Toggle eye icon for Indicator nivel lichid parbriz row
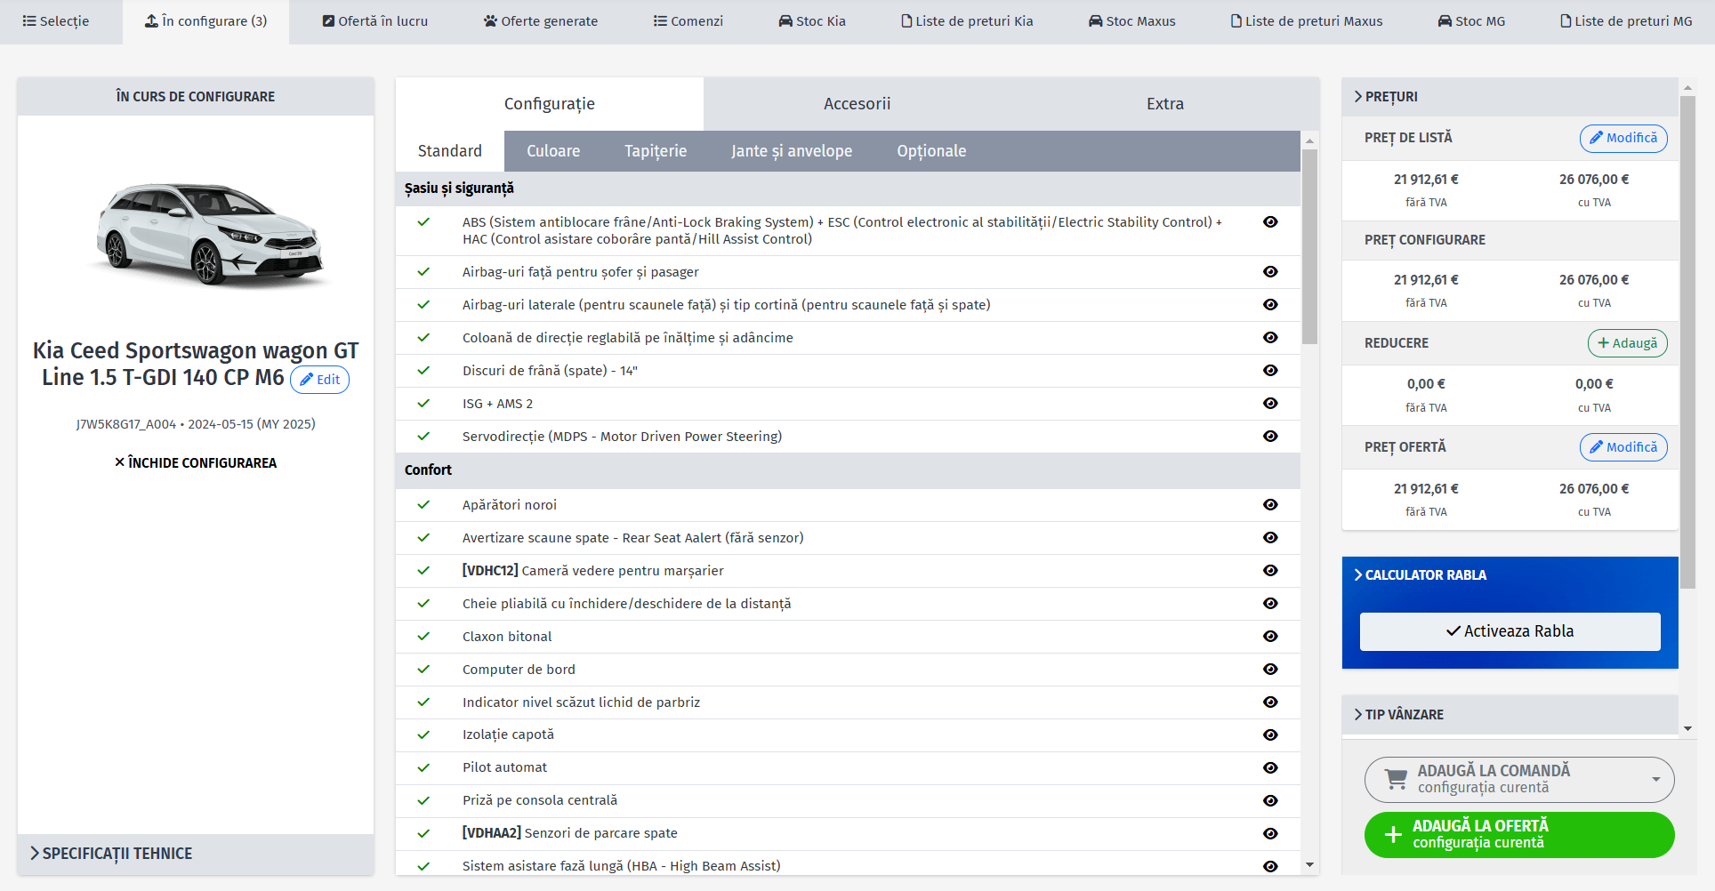This screenshot has width=1715, height=891. pos(1270,702)
